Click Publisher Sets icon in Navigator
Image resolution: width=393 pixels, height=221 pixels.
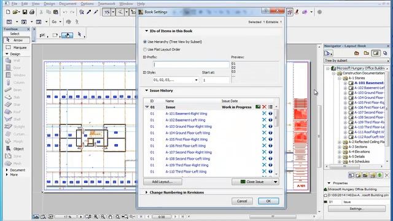click(385, 53)
